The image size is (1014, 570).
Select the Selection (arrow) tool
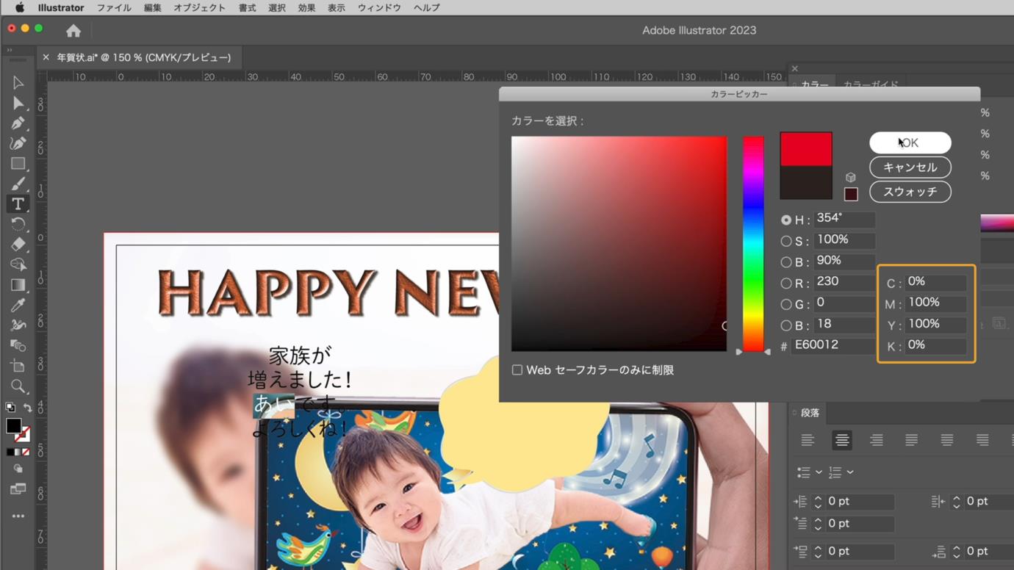[18, 83]
